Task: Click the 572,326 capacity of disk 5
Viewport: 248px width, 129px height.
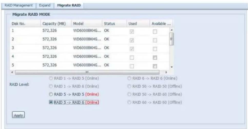Action: coord(49,65)
